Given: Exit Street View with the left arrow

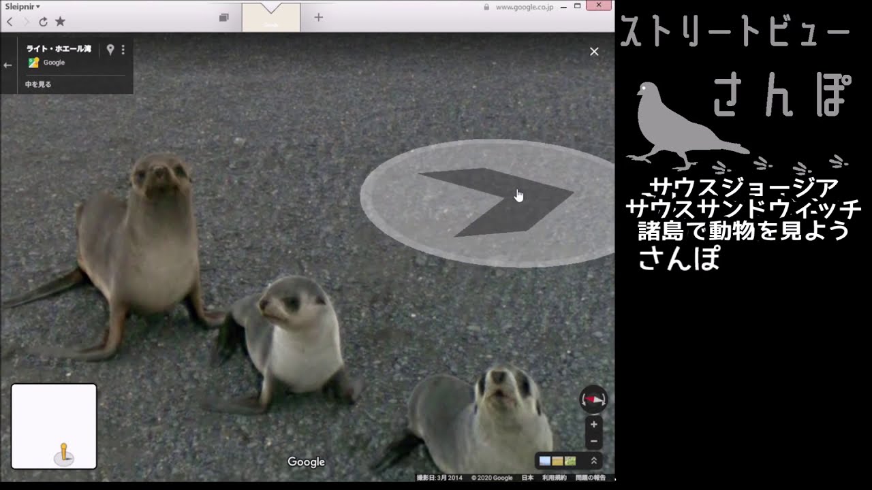Looking at the screenshot, I should (8, 65).
